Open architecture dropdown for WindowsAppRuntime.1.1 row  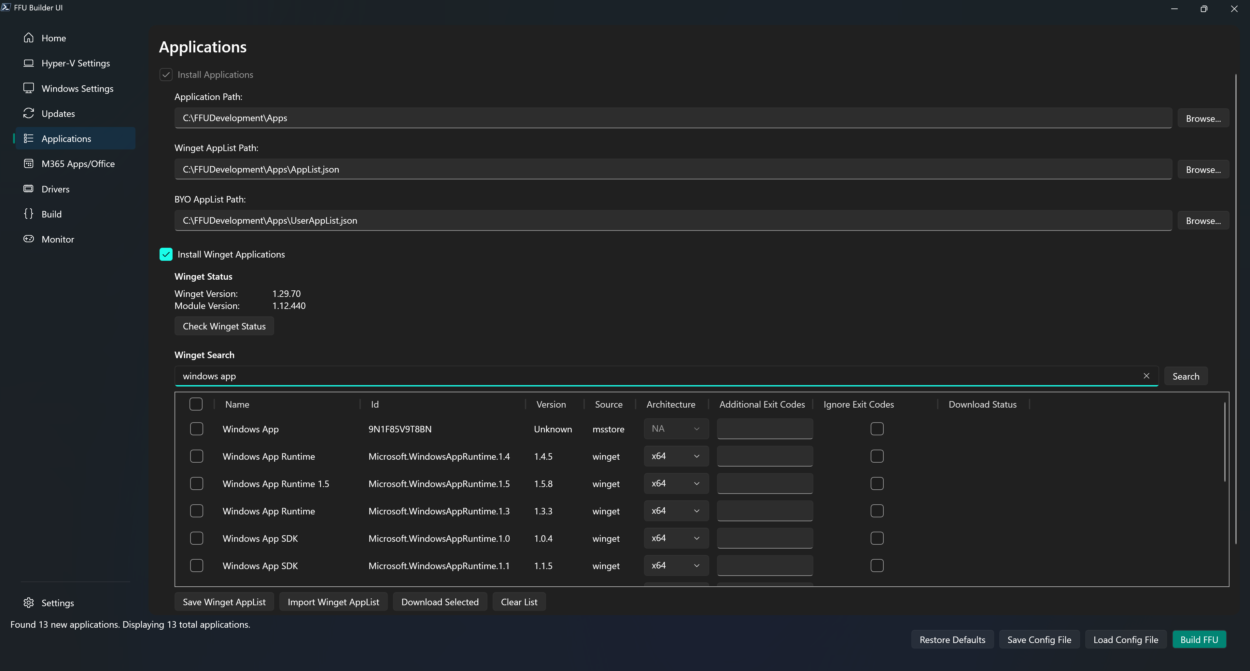coord(676,565)
